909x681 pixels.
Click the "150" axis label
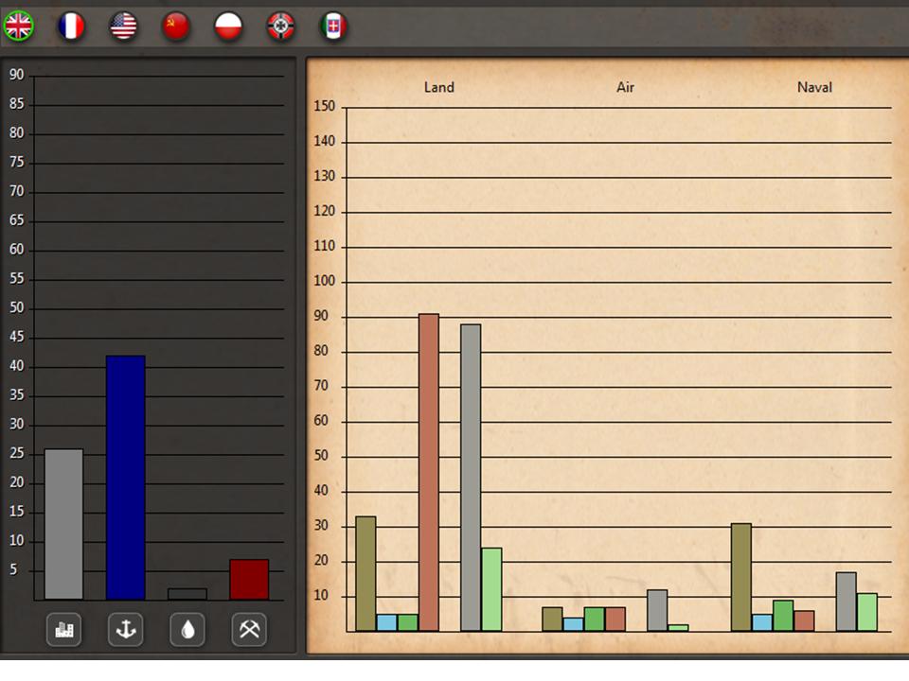click(x=325, y=106)
